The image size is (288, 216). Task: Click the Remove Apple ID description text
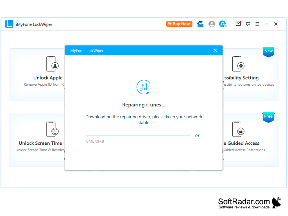[44, 85]
